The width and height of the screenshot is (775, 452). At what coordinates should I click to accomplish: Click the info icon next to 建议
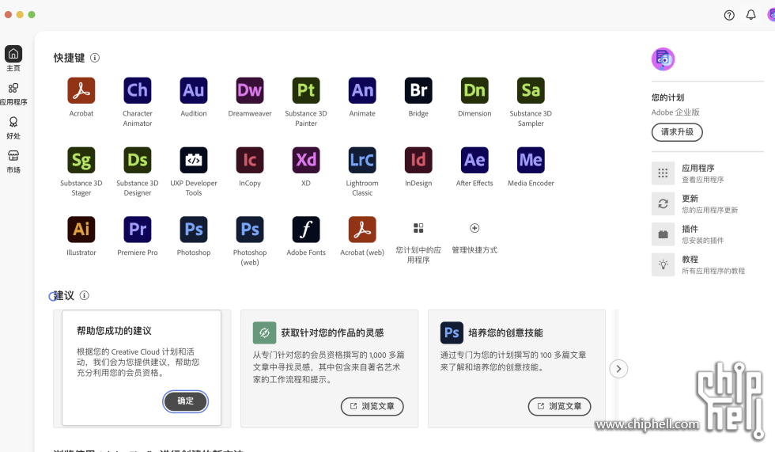[85, 295]
